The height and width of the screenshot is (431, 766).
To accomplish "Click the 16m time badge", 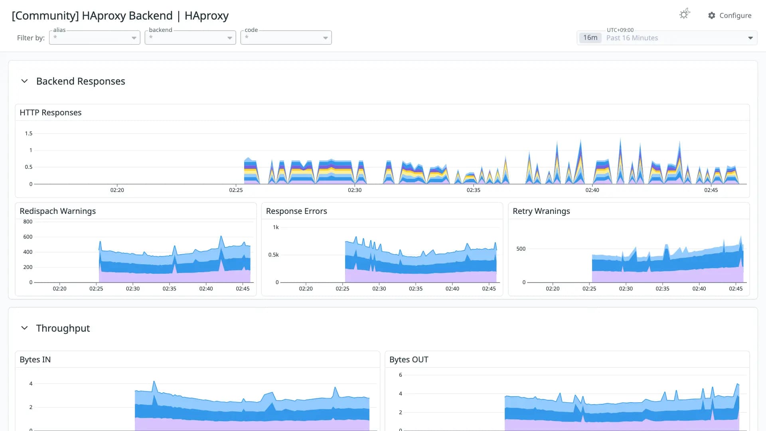I will (x=590, y=38).
